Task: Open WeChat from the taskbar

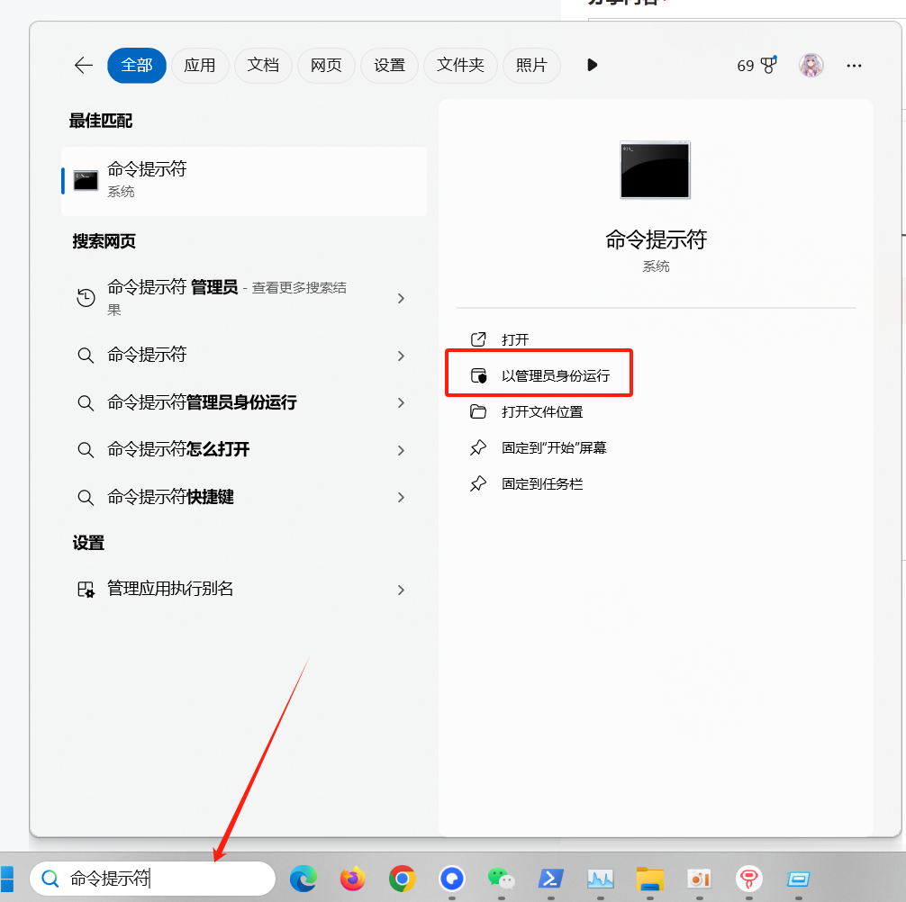Action: [501, 879]
